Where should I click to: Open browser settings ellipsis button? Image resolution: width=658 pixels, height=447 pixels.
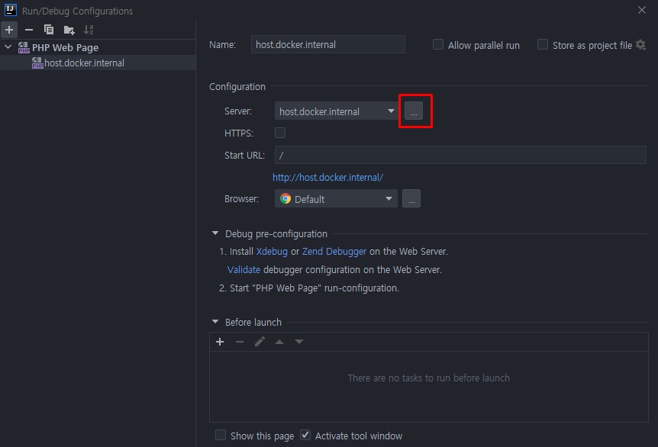[411, 199]
